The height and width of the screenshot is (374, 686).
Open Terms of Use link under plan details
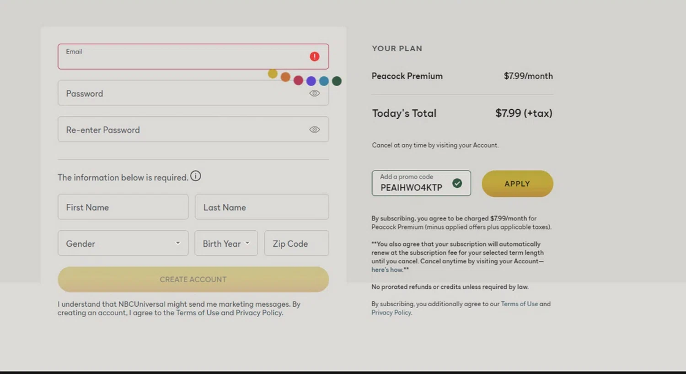[519, 304]
